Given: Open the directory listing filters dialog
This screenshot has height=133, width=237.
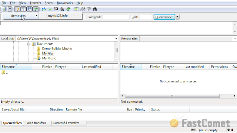Looking at the screenshot, I should tap(77, 9).
